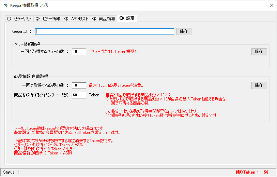Open the ② セラー情報 tab
Viewport: 277px width, 177px height.
[x=48, y=18]
